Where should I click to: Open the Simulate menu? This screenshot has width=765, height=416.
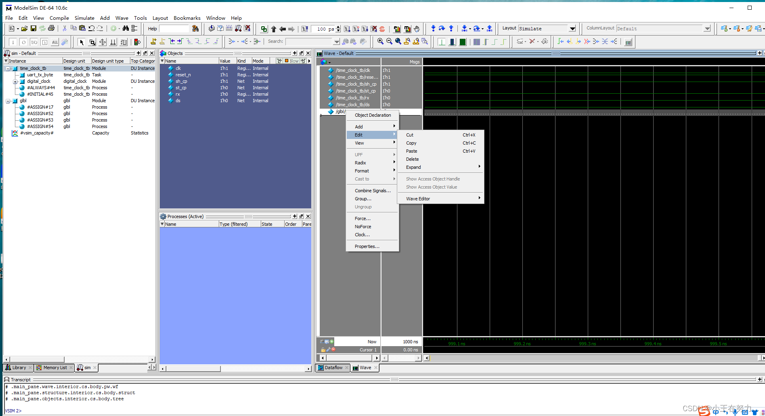[84, 18]
